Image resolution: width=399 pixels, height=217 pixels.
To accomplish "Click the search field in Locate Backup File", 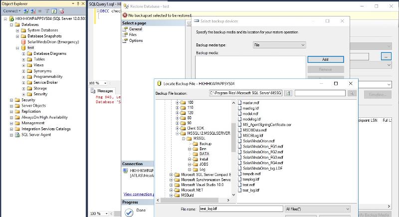I will point(320,93).
